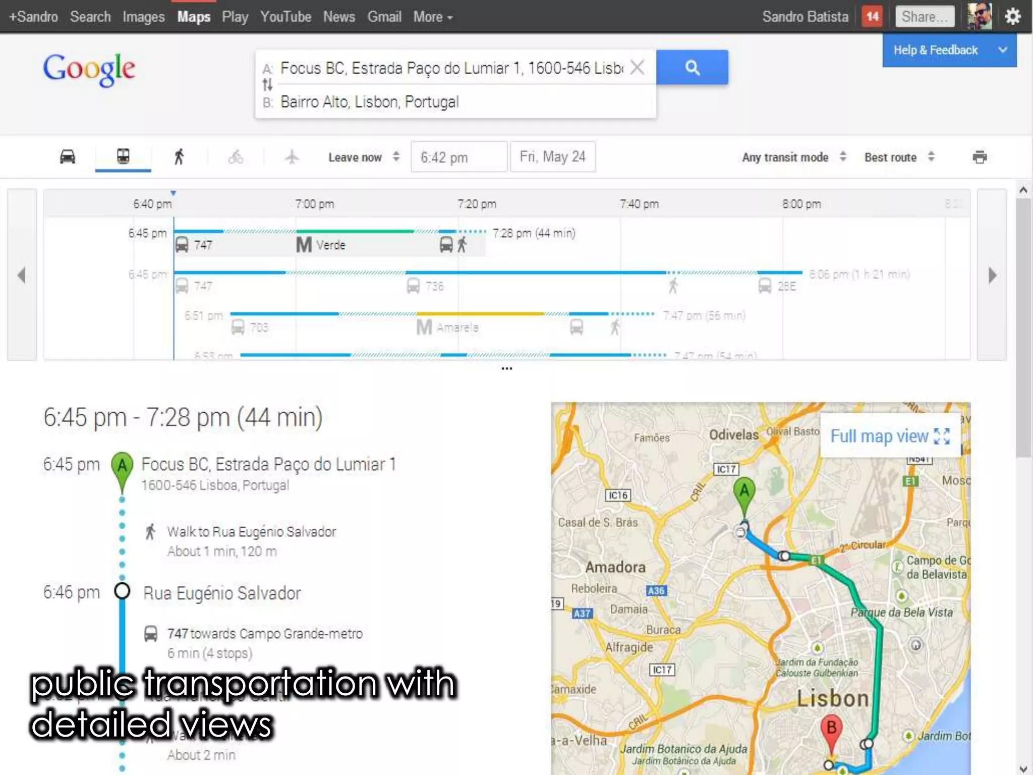Clear origin field with X icon
The image size is (1033, 775).
[638, 67]
